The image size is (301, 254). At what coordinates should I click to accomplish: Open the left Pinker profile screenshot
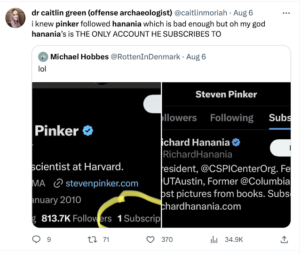(x=96, y=155)
